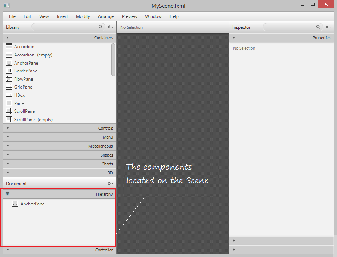
Task: Collapse the Containers section
Action: pos(7,38)
